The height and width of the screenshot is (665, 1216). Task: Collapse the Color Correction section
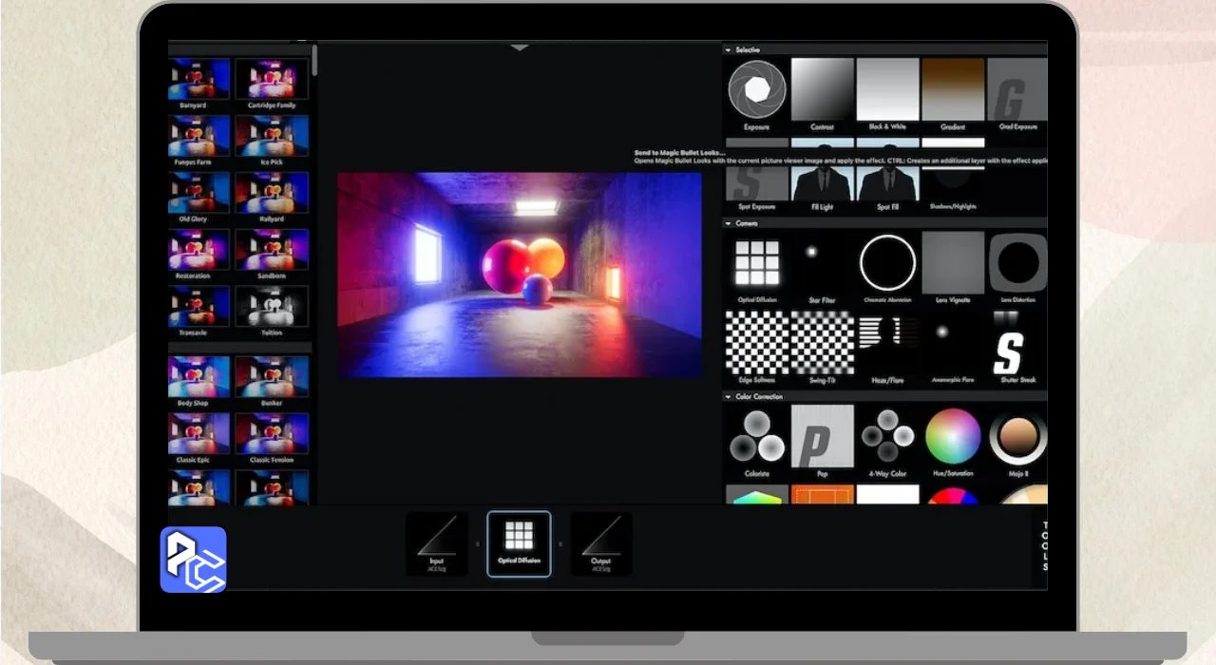click(729, 396)
